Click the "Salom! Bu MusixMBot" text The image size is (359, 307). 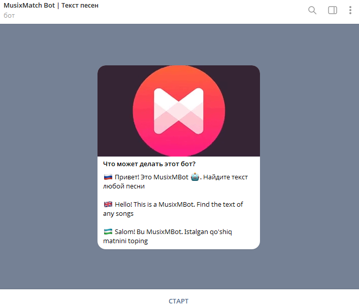point(148,232)
